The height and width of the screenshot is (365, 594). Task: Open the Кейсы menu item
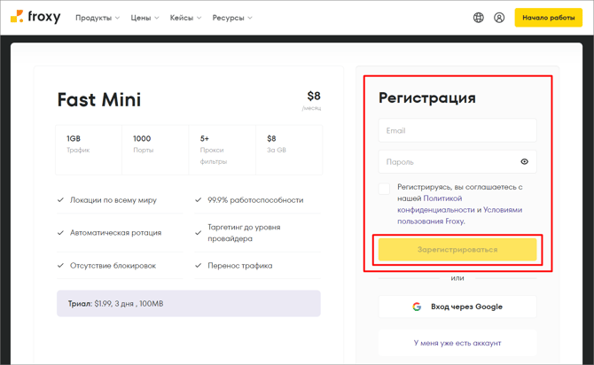point(182,18)
